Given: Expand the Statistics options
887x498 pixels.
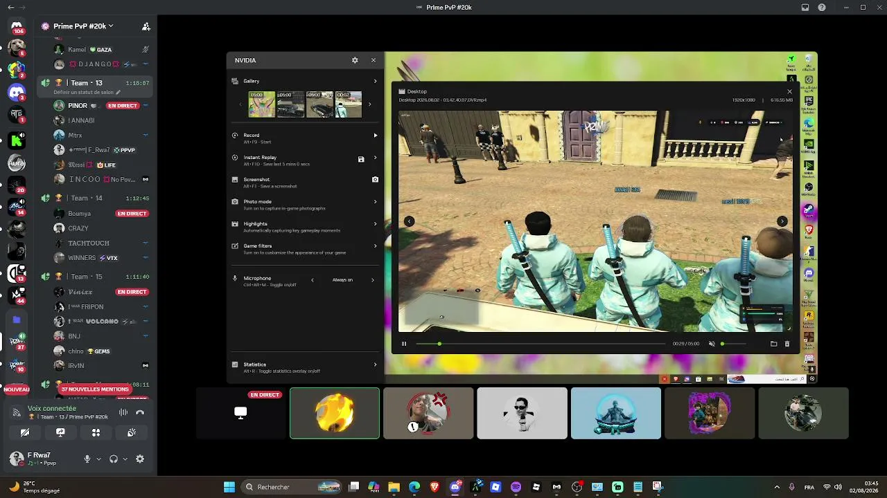Looking at the screenshot, I should [x=376, y=365].
